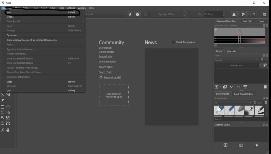The height and width of the screenshot is (154, 271).
Task: Duplicate the layer in Layers docker
Action: pos(225,87)
